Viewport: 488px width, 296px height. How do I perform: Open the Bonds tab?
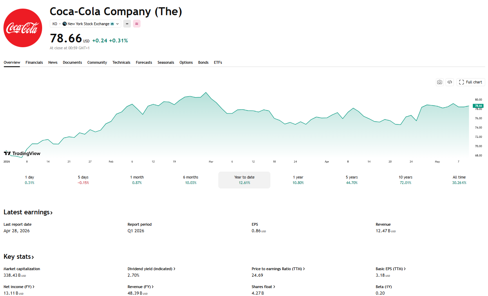point(203,62)
